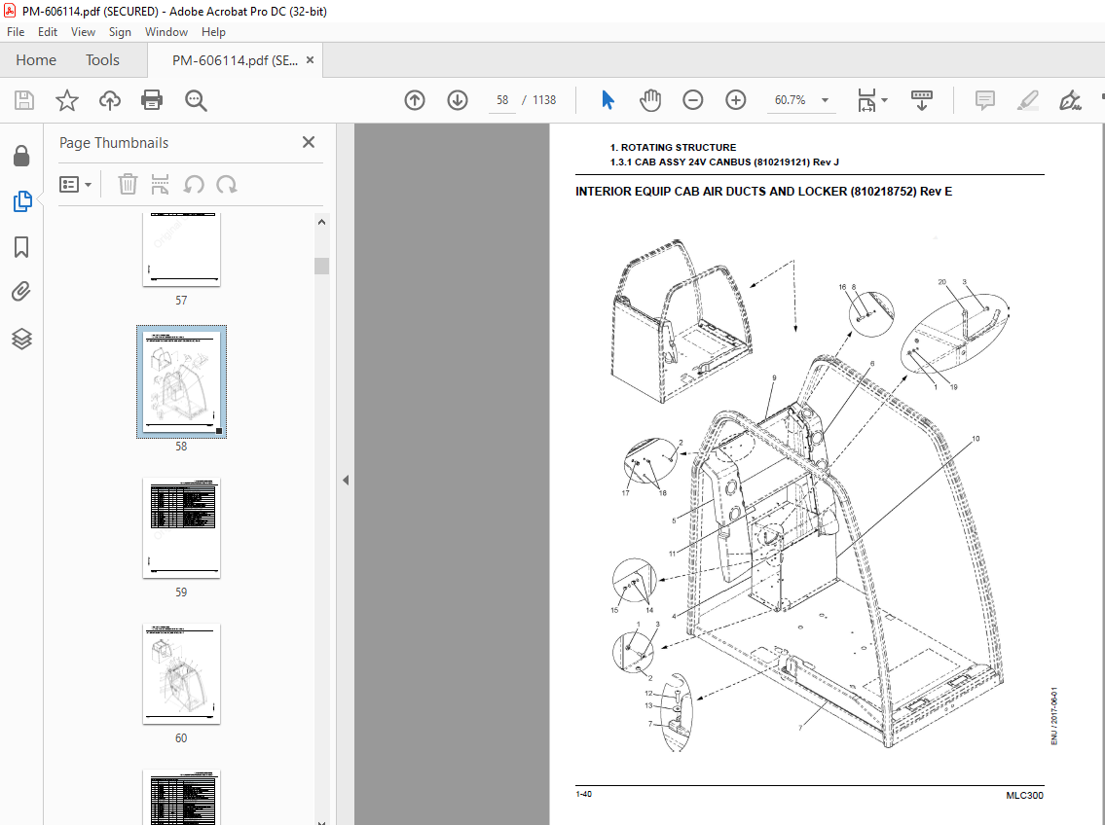
Task: Open the Help menu
Action: point(213,32)
